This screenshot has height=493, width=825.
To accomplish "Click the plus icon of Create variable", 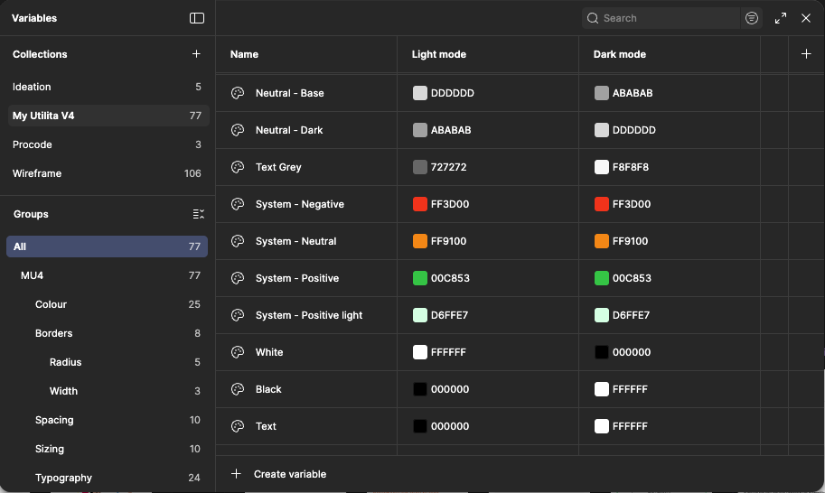I will click(x=236, y=473).
